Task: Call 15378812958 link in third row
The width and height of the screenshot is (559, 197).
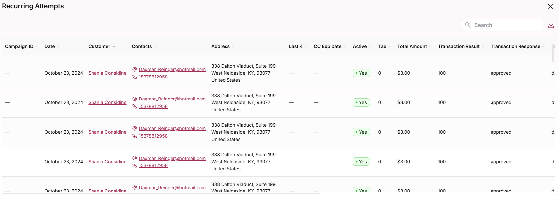Action: [x=153, y=136]
